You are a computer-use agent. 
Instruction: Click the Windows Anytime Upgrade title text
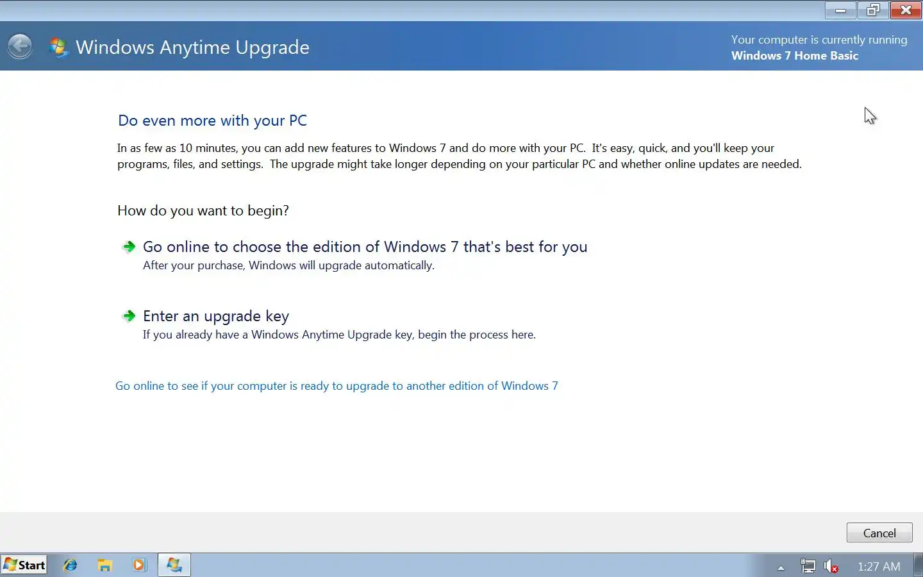tap(192, 47)
